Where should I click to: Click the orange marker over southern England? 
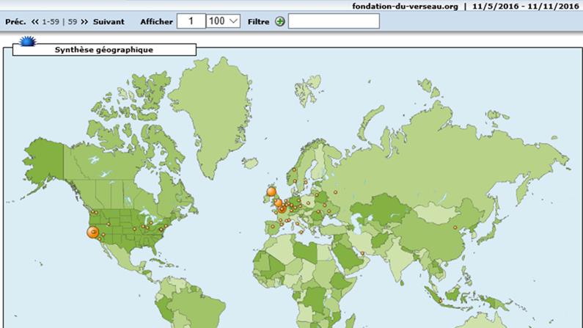coord(278,203)
